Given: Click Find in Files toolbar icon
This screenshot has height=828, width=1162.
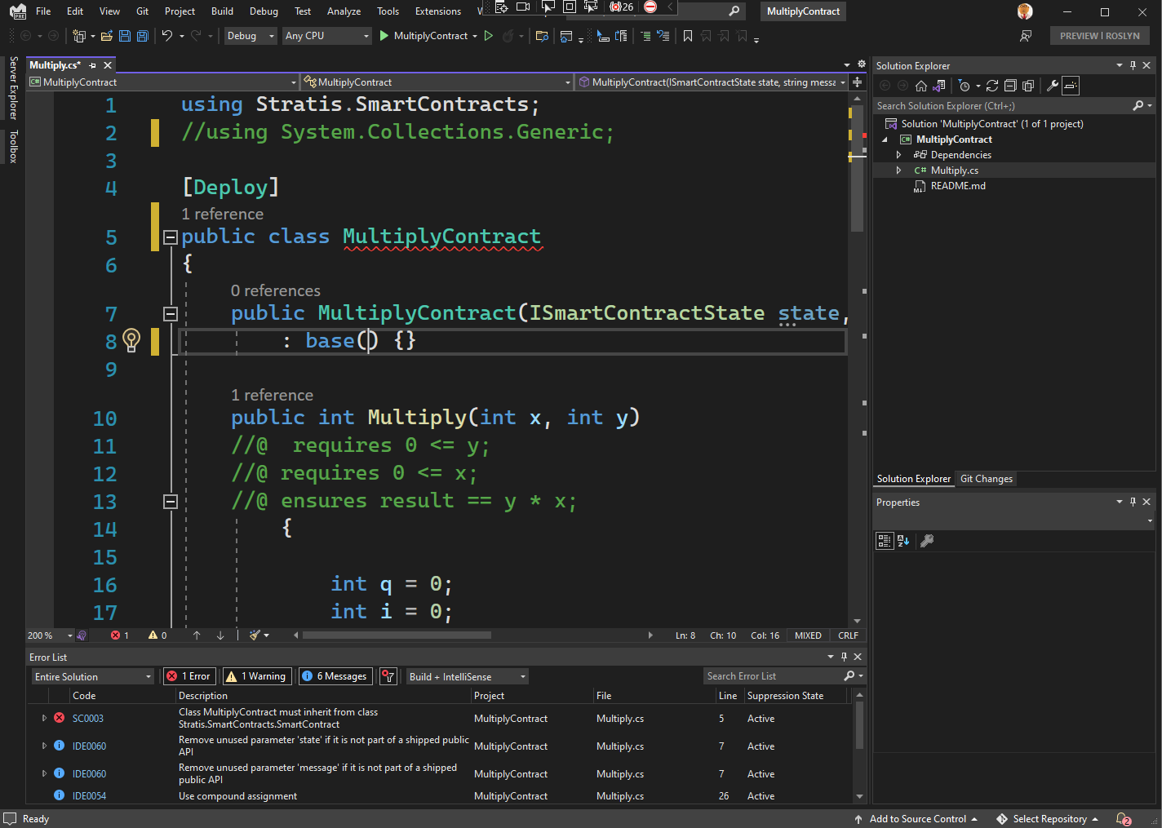Looking at the screenshot, I should click(x=541, y=36).
